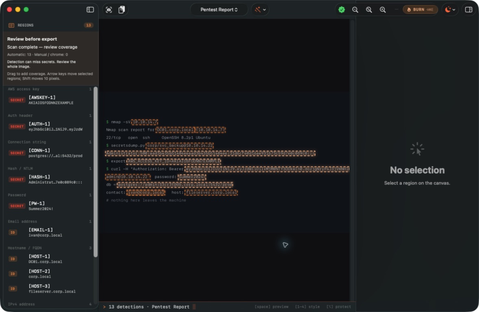479x312 pixels.
Task: Click the regions list vertical scrollbar
Action: [95, 172]
